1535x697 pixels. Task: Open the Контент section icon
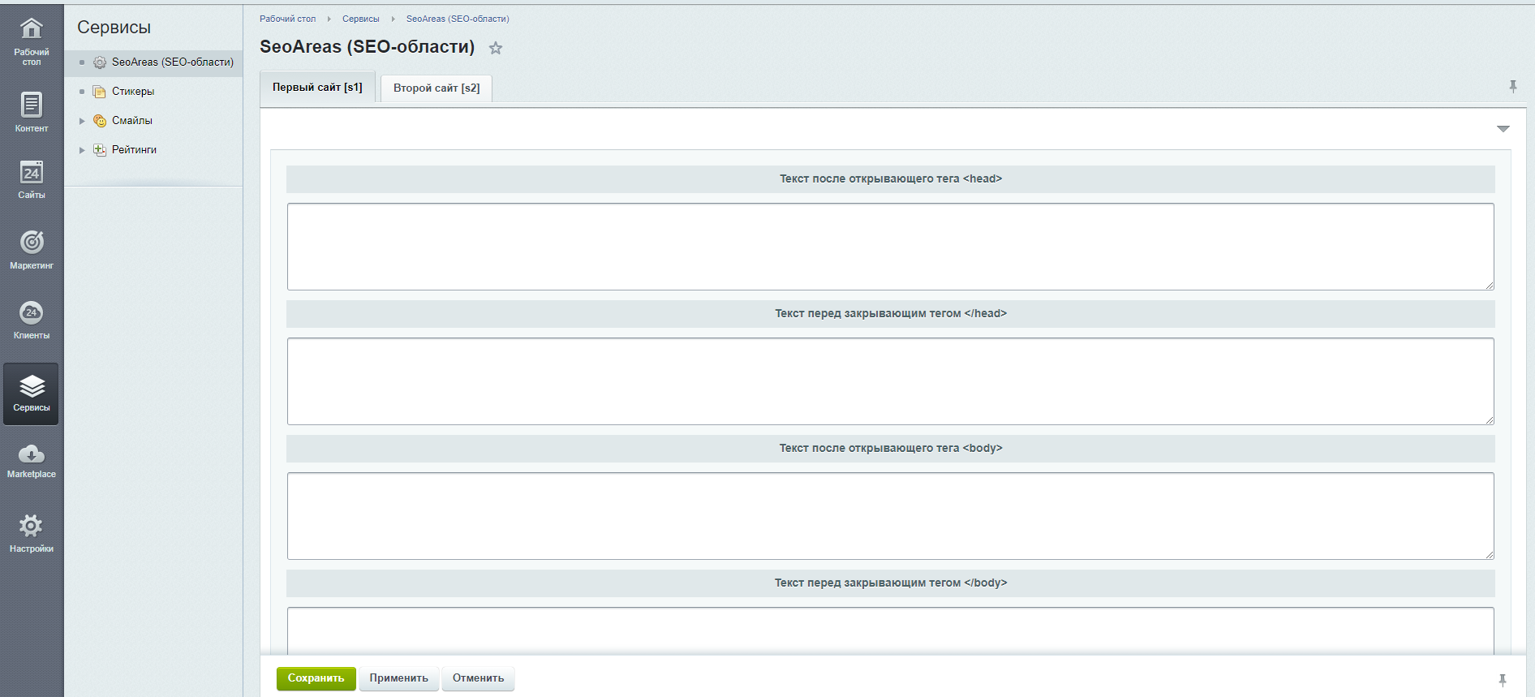[32, 111]
